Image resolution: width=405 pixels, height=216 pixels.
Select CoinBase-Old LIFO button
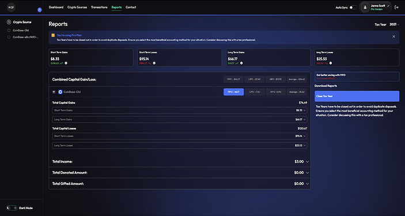[x=255, y=92]
